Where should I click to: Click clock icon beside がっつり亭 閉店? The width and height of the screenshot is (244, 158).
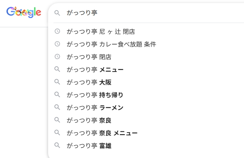pyautogui.click(x=57, y=57)
